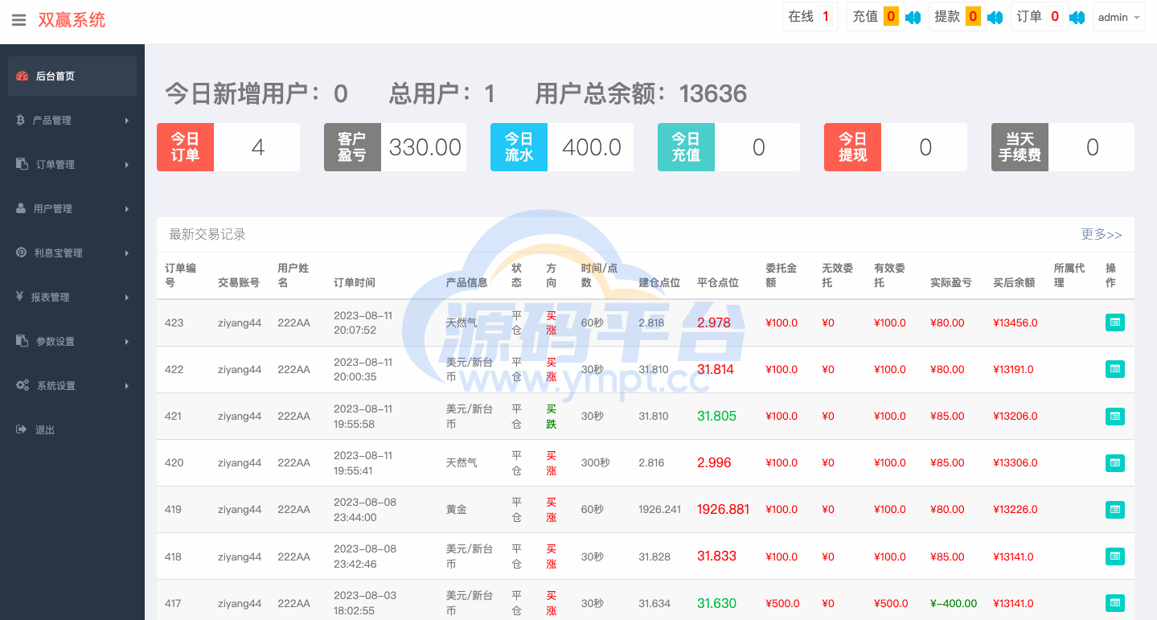Viewport: 1157px width, 620px height.
Task: Click the icon next to 利息宝管理
Action: [x=21, y=253]
